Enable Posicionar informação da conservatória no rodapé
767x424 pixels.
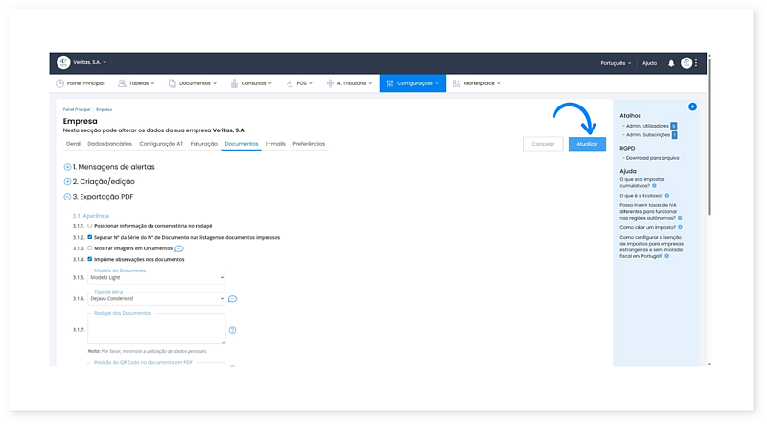pyautogui.click(x=90, y=225)
